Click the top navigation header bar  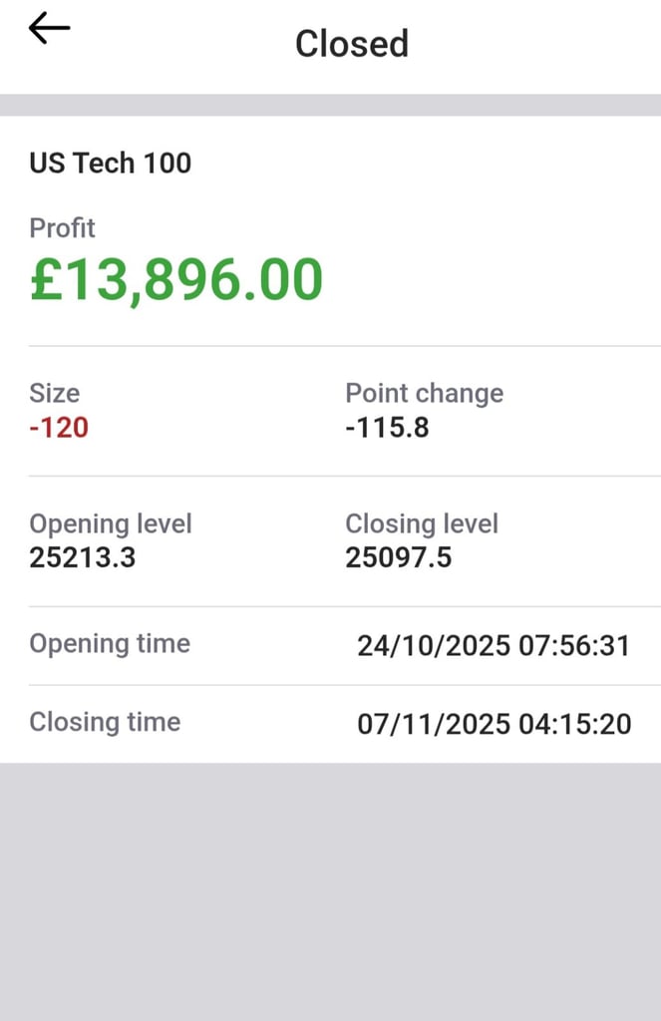[x=330, y=43]
